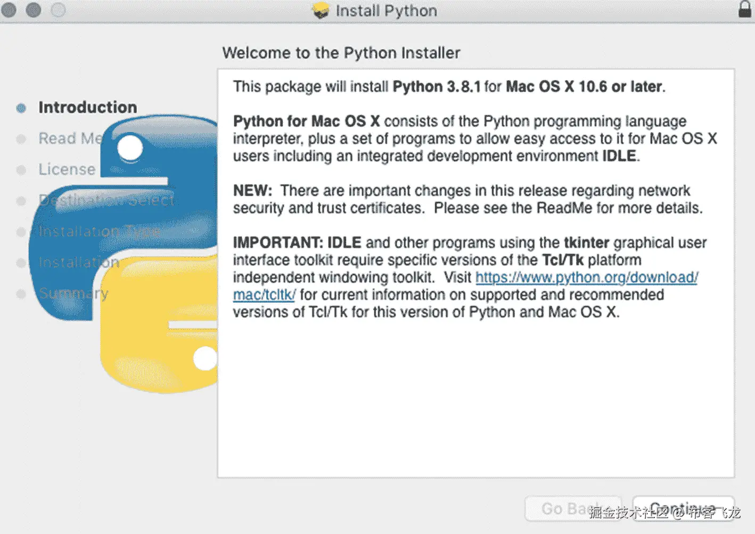Click the Continue button

(683, 507)
